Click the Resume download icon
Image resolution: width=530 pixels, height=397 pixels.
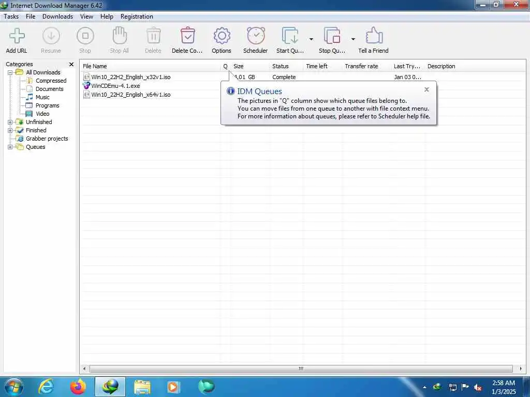(x=51, y=36)
